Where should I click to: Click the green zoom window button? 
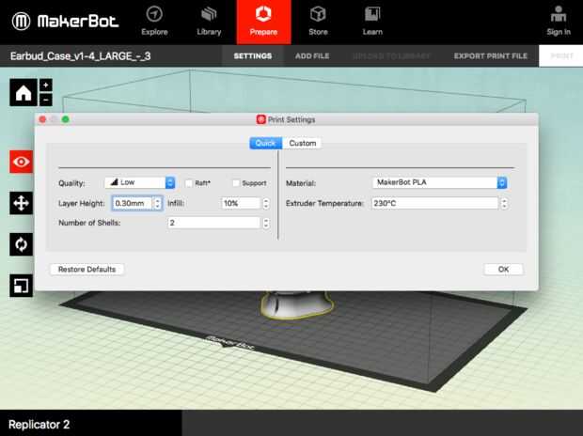coord(66,119)
